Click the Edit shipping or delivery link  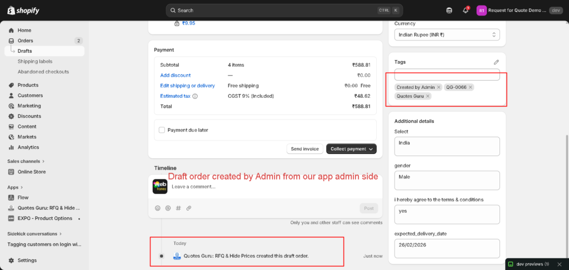tap(187, 86)
